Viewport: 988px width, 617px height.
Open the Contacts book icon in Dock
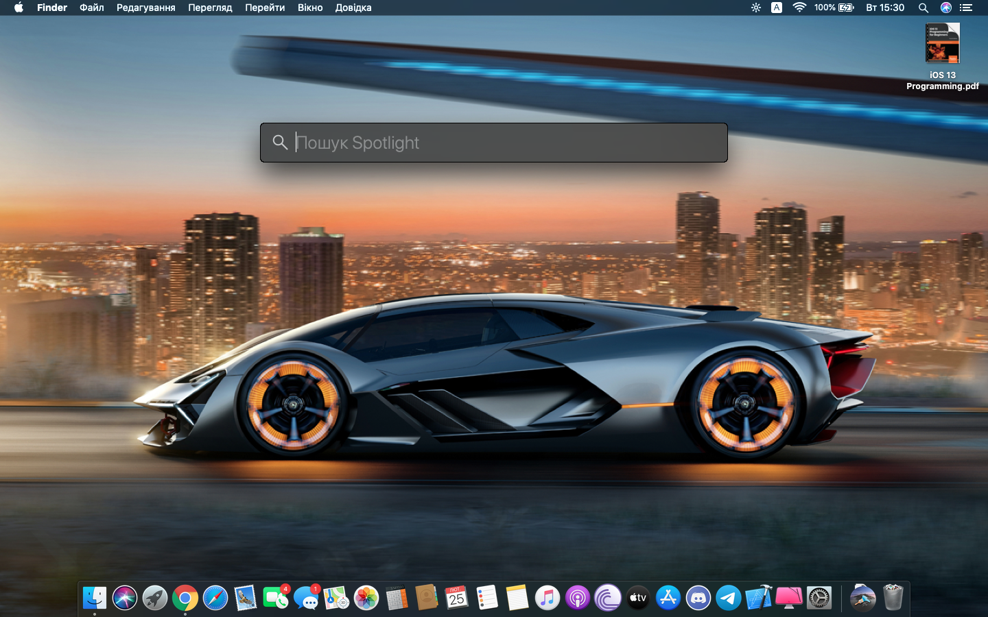427,598
